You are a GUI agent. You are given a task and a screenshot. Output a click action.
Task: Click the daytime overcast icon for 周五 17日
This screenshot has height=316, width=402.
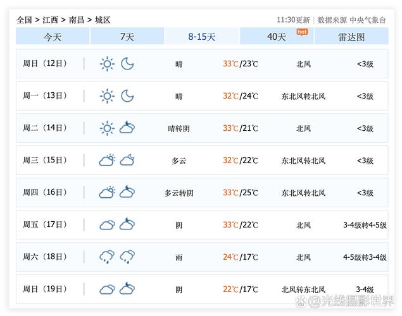107,225
